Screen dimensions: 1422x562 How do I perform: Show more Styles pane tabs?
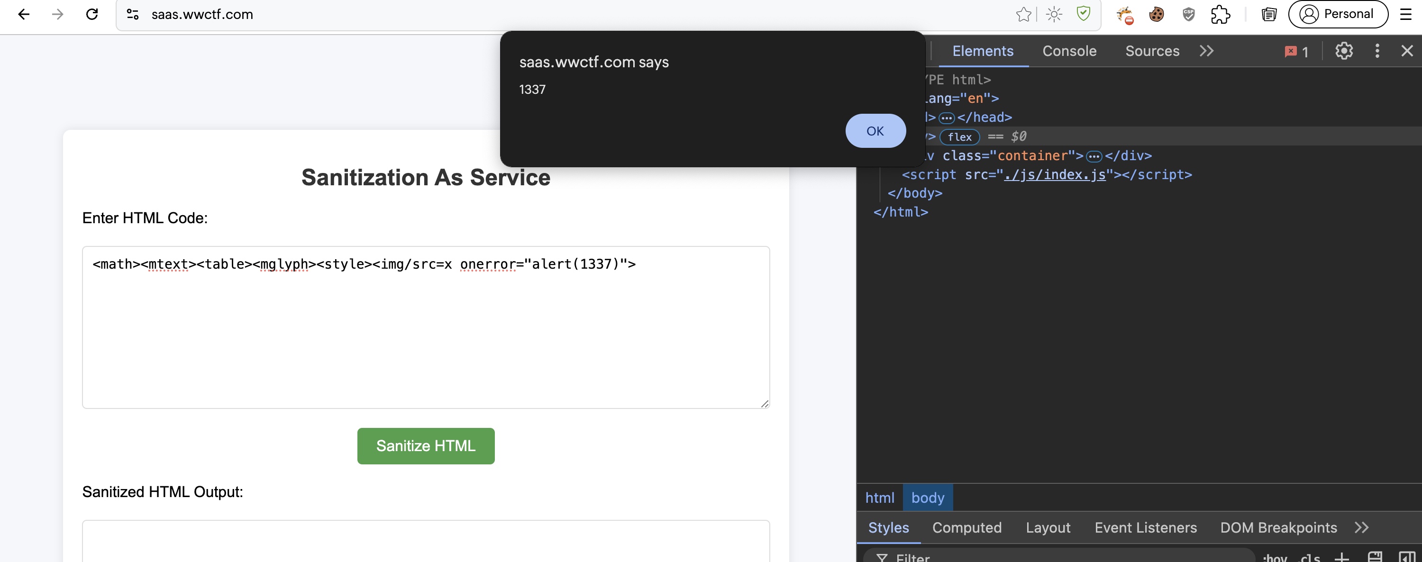pyautogui.click(x=1361, y=527)
